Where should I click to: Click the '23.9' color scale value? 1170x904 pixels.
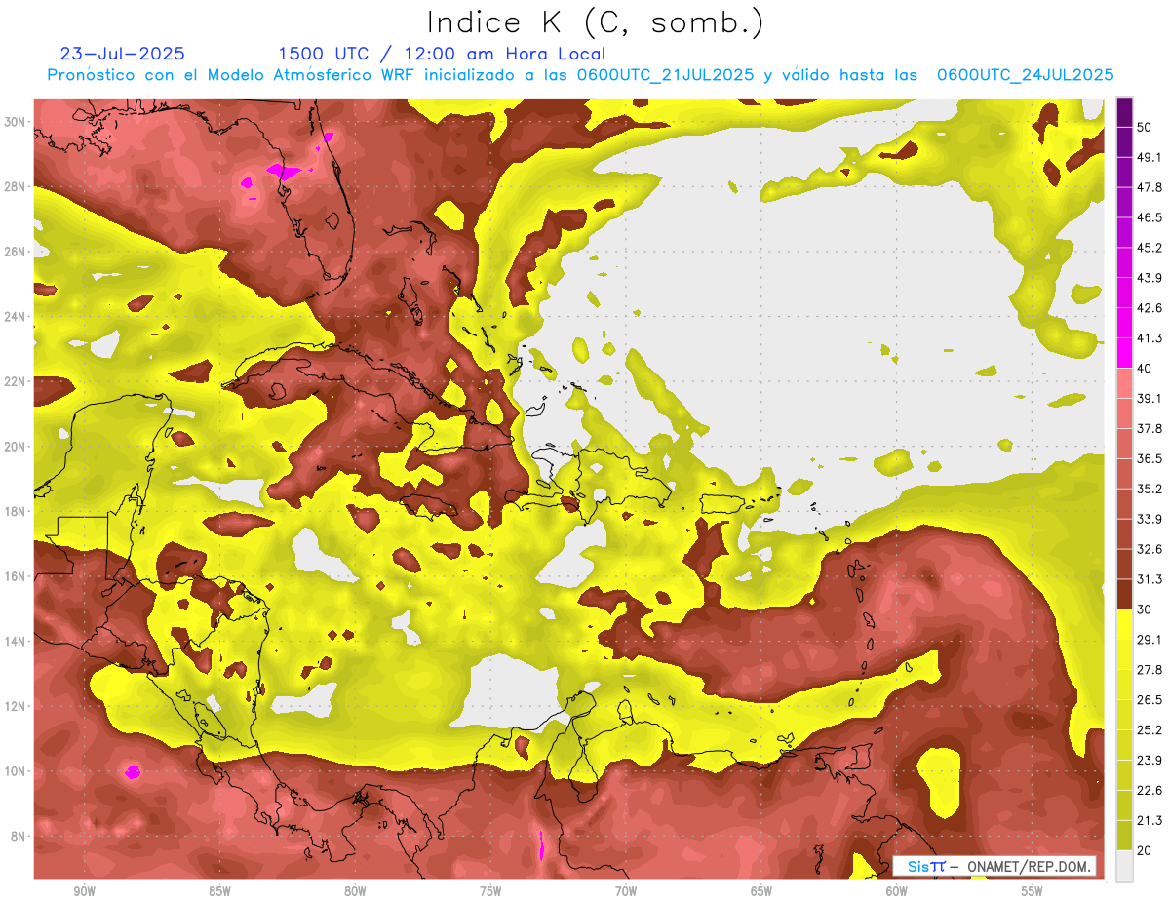[1149, 761]
